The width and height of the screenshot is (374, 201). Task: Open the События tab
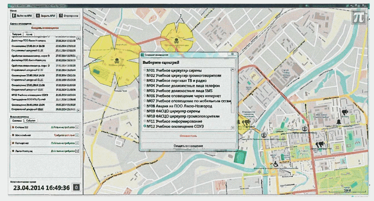pyautogui.click(x=31, y=120)
